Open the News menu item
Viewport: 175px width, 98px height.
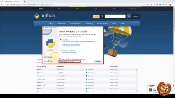114,24
